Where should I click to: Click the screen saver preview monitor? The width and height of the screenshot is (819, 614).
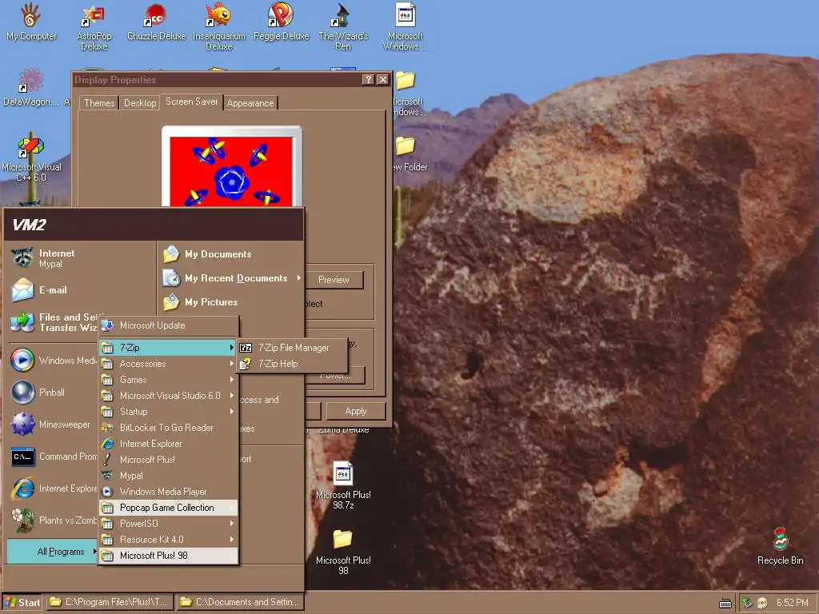click(x=231, y=168)
